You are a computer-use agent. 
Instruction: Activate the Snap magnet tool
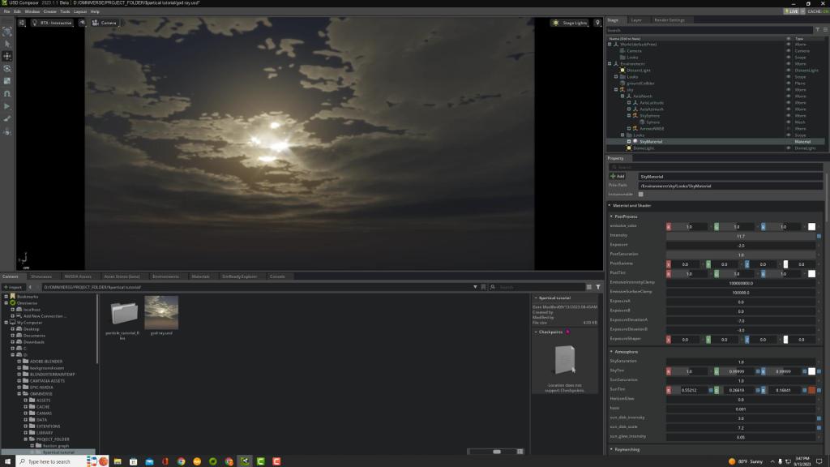coord(7,93)
